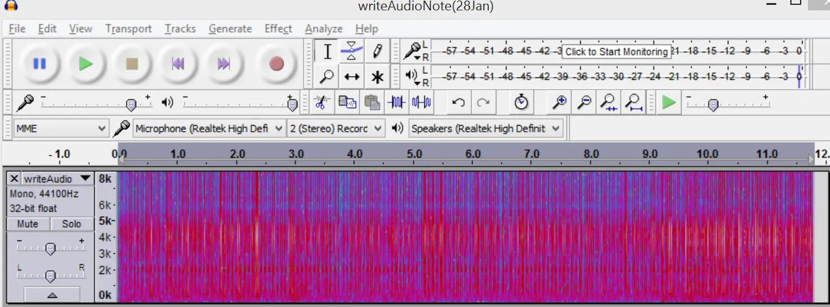The height and width of the screenshot is (307, 830).
Task: Click the timeline ruler at 5.0 seconds
Action: click(414, 154)
